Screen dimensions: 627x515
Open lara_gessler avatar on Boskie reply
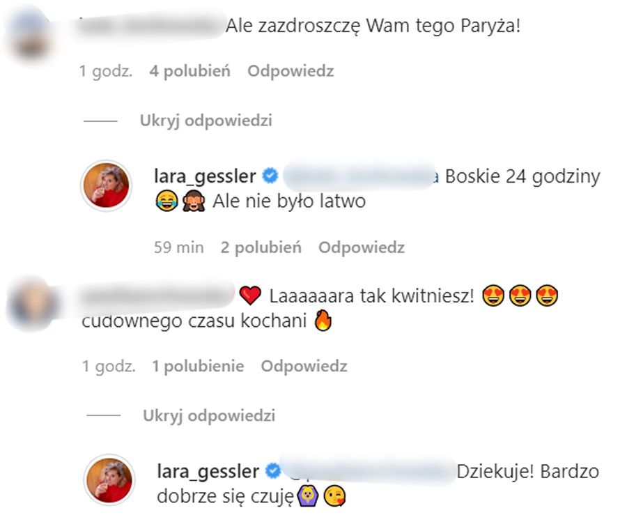pyautogui.click(x=107, y=185)
